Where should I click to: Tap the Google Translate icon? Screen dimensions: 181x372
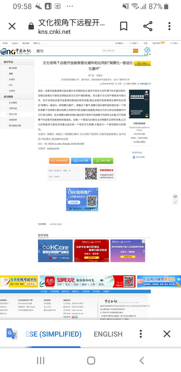(12, 334)
